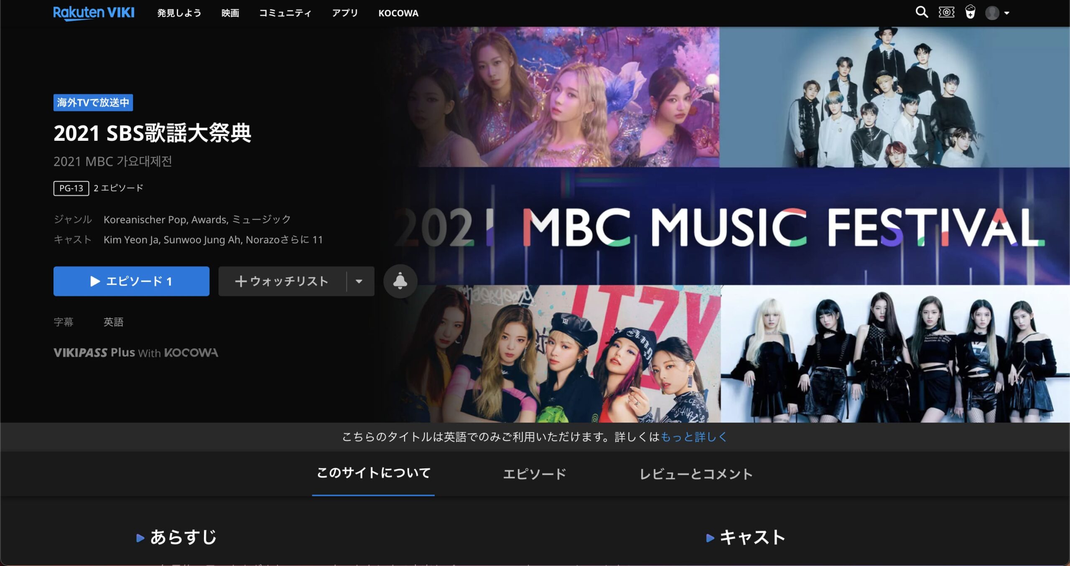Open コミュニティ menu
The width and height of the screenshot is (1070, 566).
pyautogui.click(x=285, y=13)
